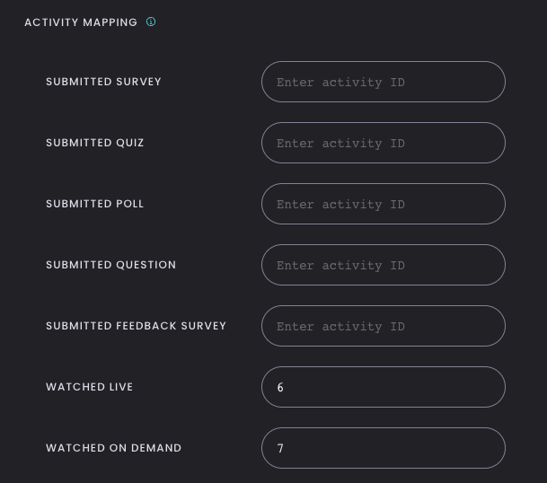Select the Watched Live field containing 6
This screenshot has width=547, height=483.
(x=384, y=387)
